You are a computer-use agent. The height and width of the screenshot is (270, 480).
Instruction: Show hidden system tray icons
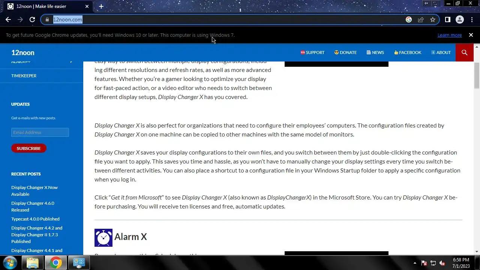[415, 263]
